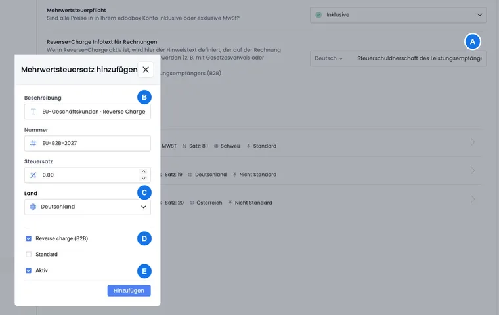Click the Reverse-Charge Infotext für Rechnungen heading
Image resolution: width=499 pixels, height=315 pixels.
click(x=102, y=42)
